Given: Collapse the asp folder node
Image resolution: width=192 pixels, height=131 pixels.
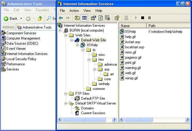Looking at the screenshot, I should [94, 70].
